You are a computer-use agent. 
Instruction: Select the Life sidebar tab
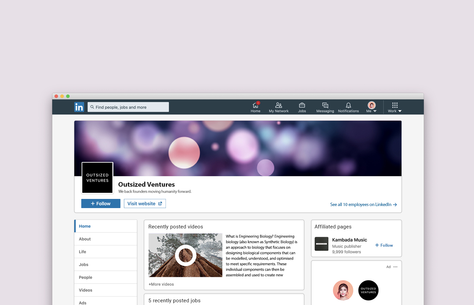coord(106,252)
